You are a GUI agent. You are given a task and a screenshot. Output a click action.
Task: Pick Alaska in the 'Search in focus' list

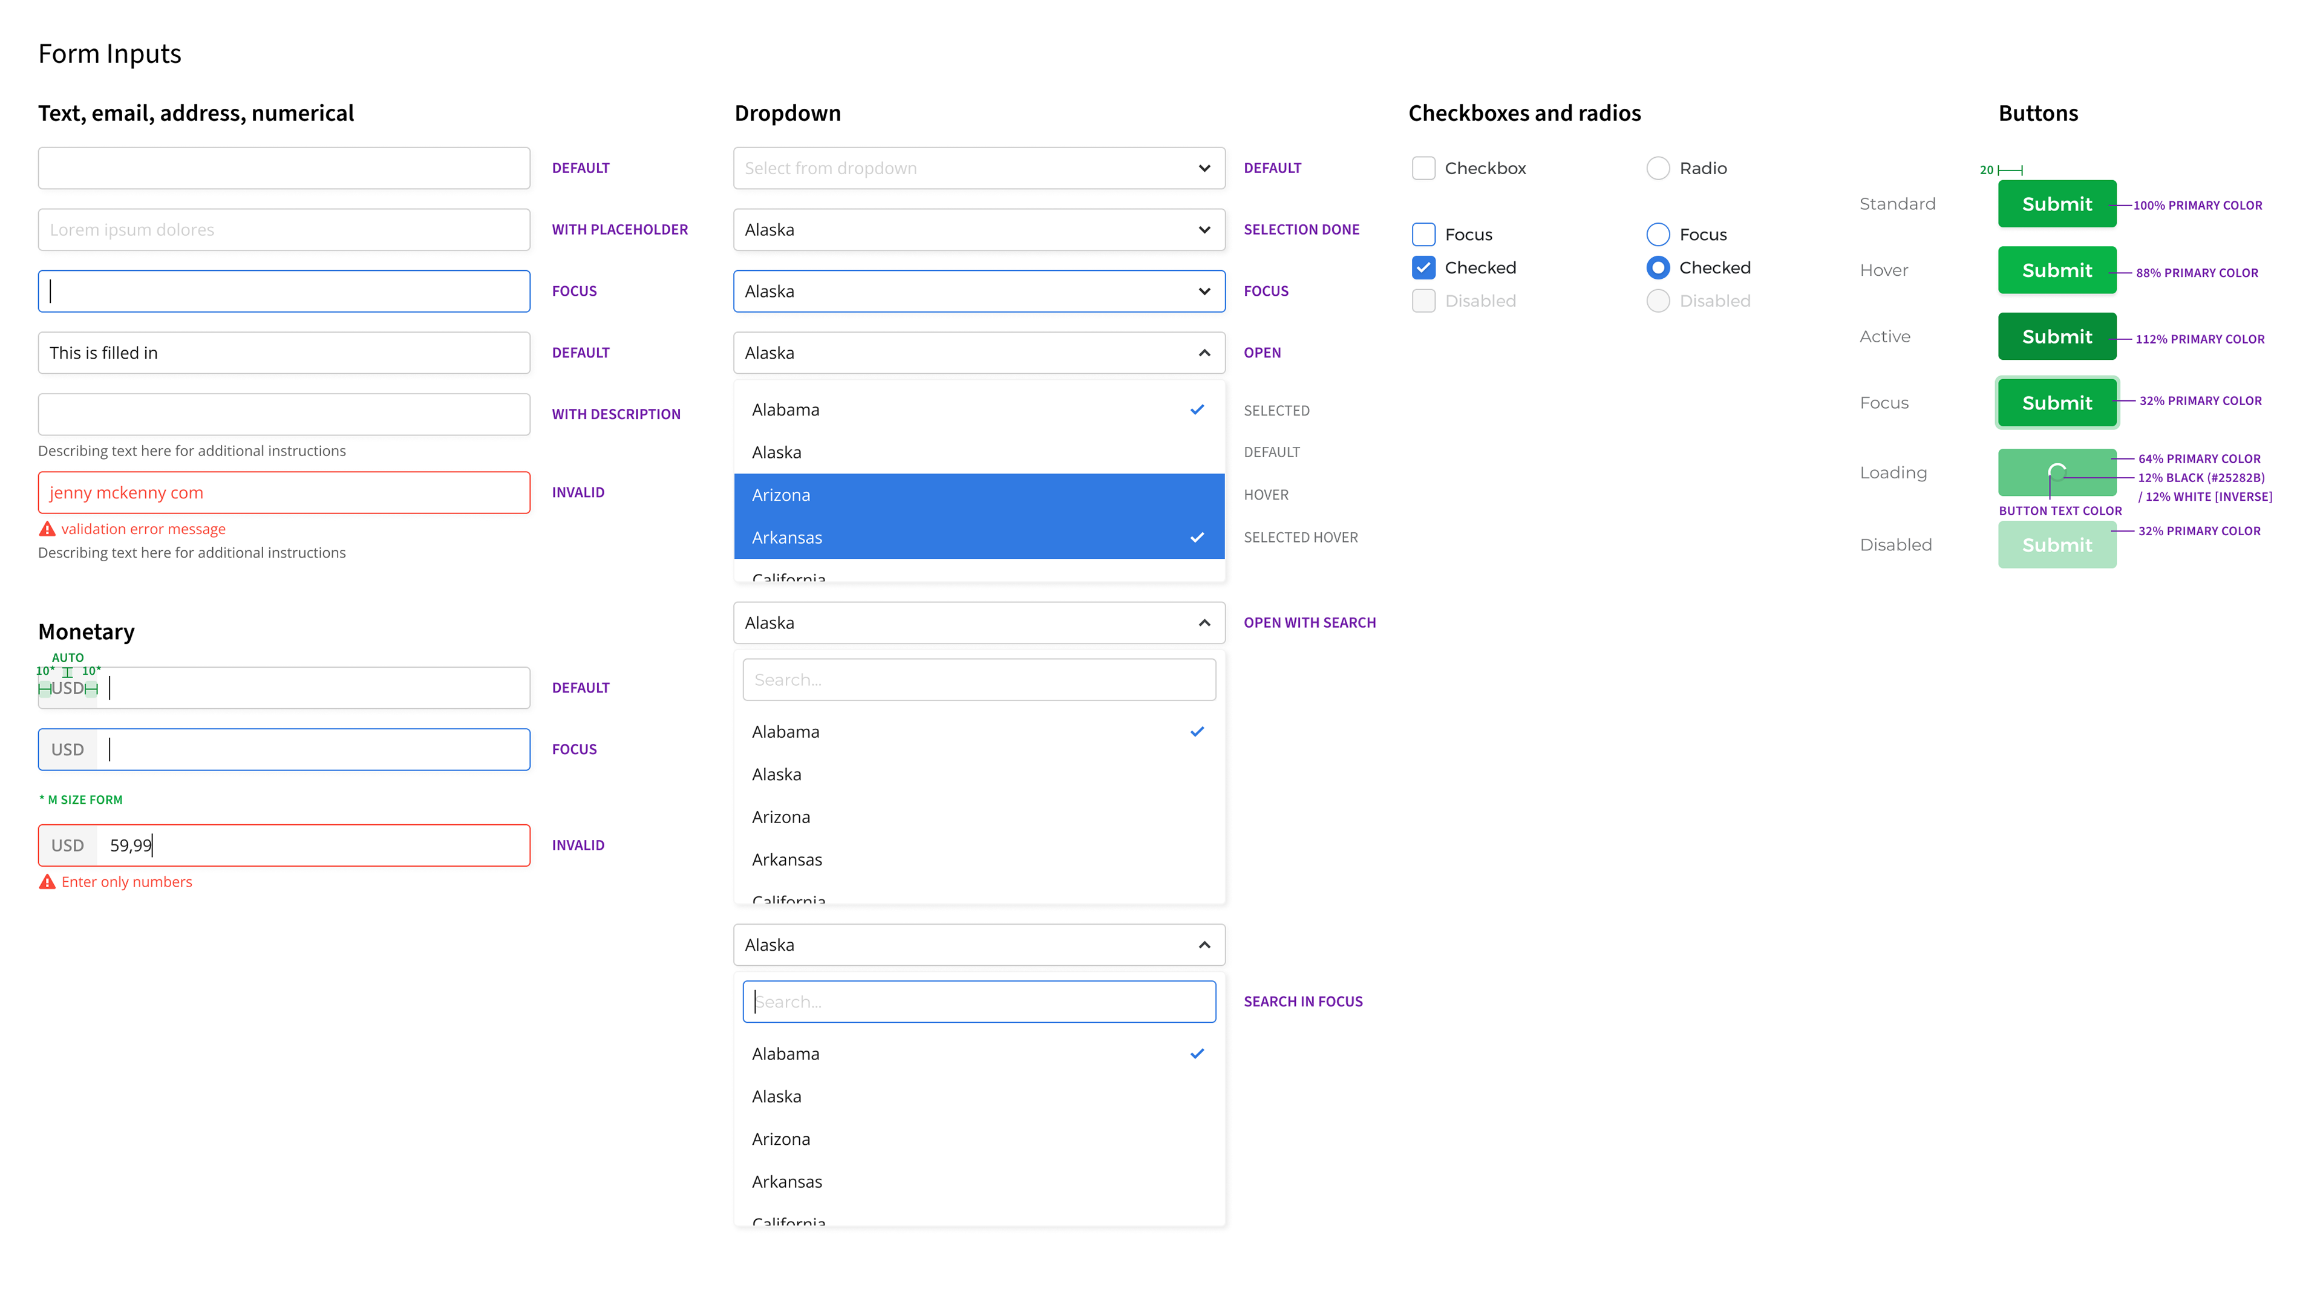pos(979,1096)
